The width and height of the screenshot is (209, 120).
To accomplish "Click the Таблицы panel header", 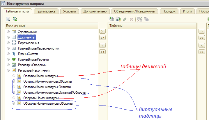I will coord(152,26).
